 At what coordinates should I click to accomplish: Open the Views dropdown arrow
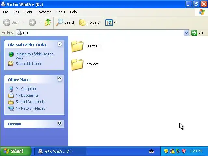(114, 22)
